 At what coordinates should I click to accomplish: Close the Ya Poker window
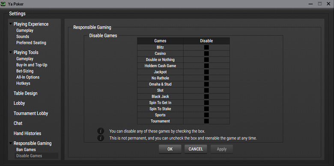coord(328,4)
